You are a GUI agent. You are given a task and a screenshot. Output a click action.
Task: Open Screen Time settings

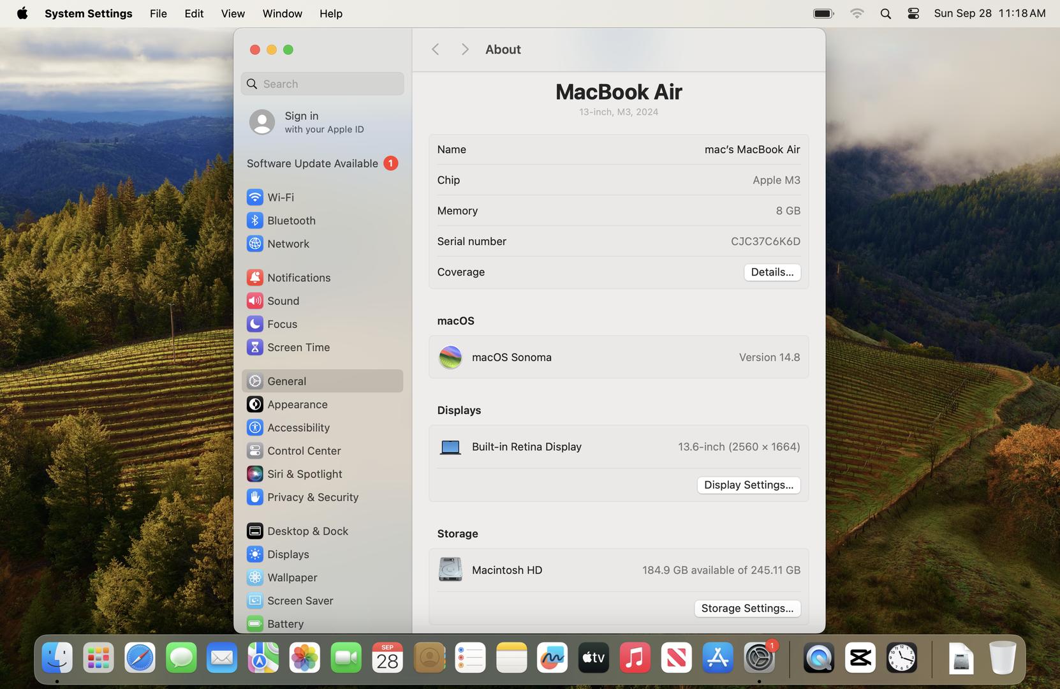(x=322, y=347)
